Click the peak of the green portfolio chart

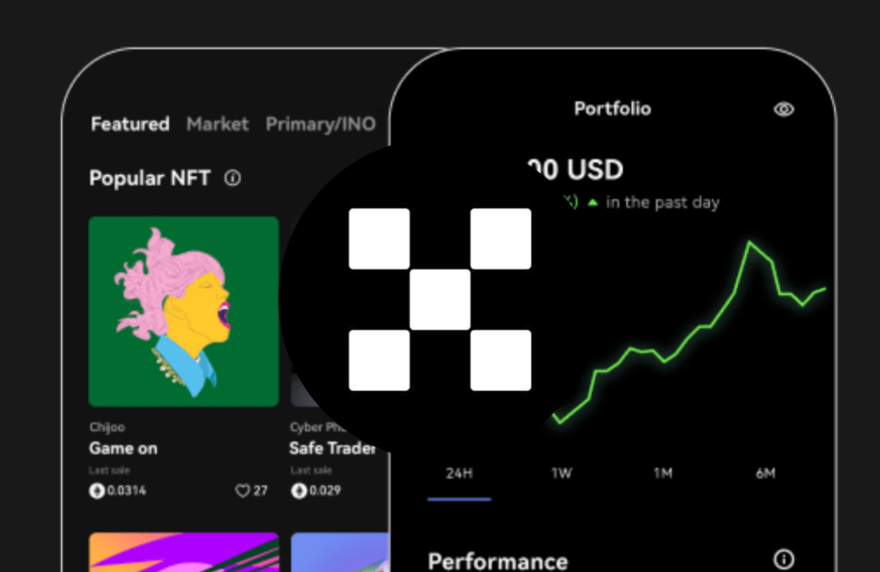pos(750,243)
